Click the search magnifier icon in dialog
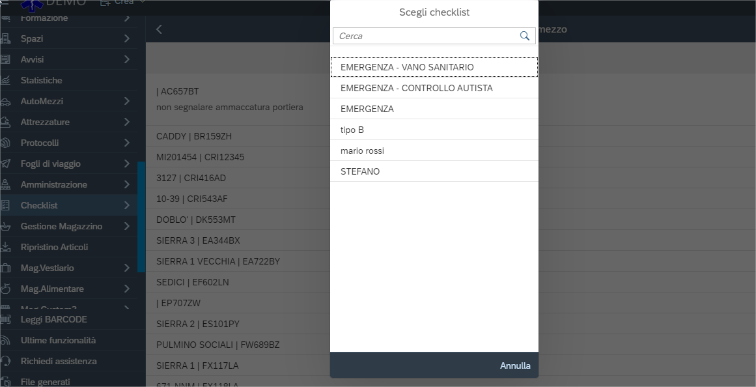Viewport: 756px width, 387px height. 525,36
